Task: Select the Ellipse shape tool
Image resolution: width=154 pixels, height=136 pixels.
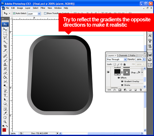Action: click(x=5, y=104)
